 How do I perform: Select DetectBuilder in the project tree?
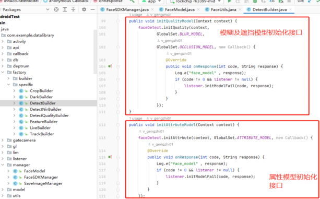pyautogui.click(x=43, y=103)
